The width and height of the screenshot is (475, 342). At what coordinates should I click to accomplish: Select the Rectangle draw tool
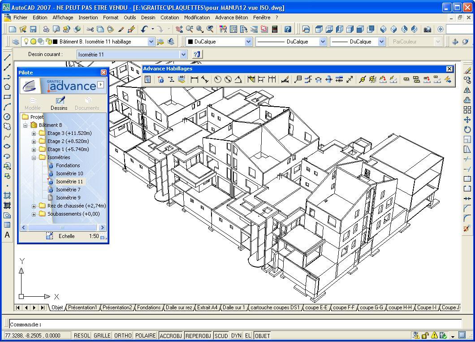tap(7, 97)
